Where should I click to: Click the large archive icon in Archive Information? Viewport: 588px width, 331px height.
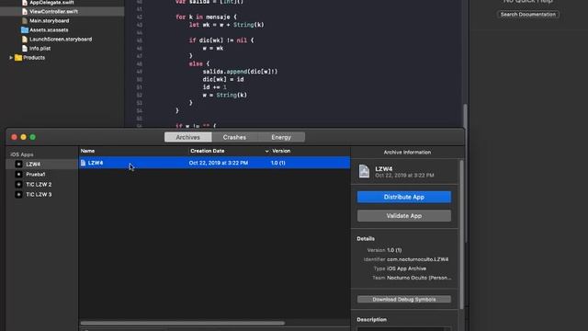(364, 172)
